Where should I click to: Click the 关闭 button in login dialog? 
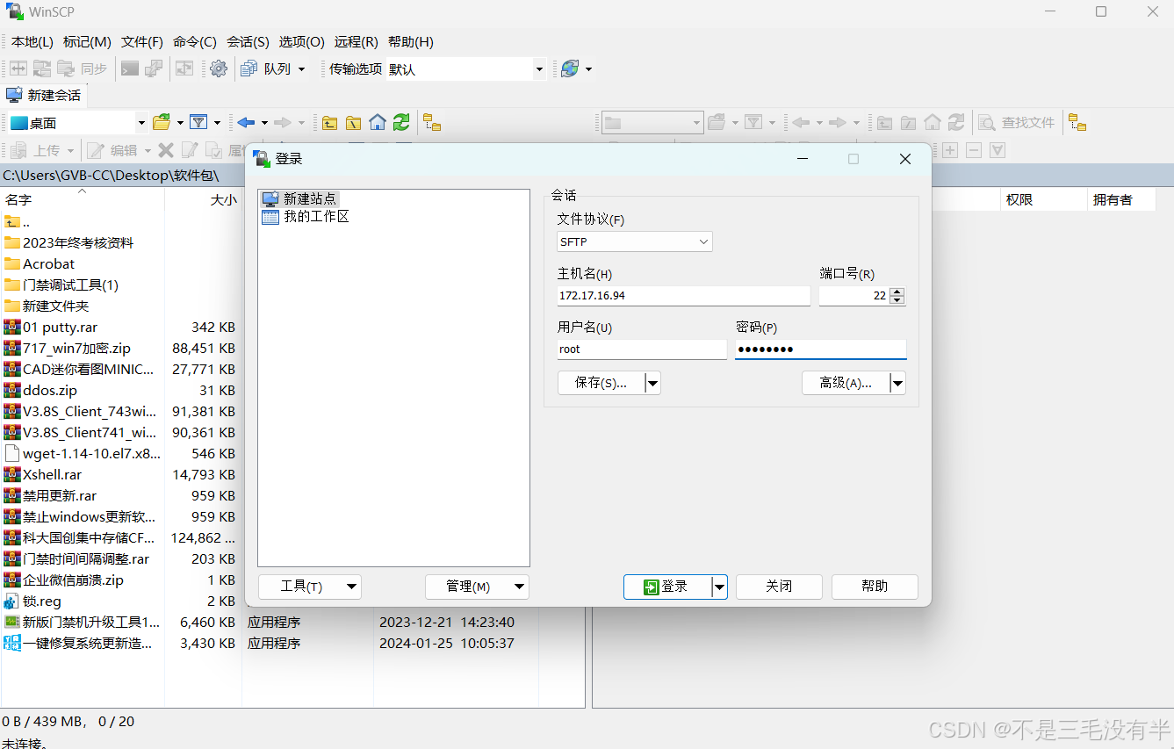(779, 587)
